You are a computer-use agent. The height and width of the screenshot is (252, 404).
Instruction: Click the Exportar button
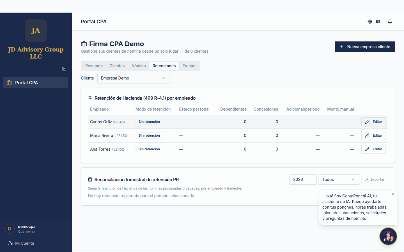point(375,179)
